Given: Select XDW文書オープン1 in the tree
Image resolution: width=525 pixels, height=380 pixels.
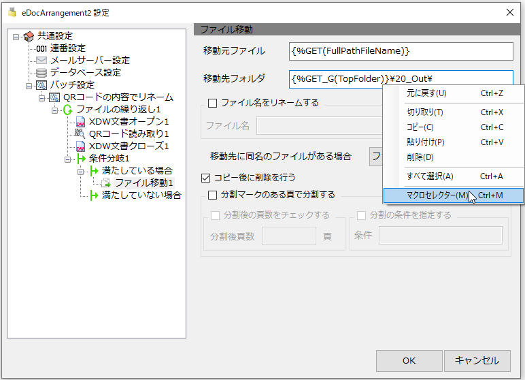Looking at the screenshot, I should pos(129,121).
